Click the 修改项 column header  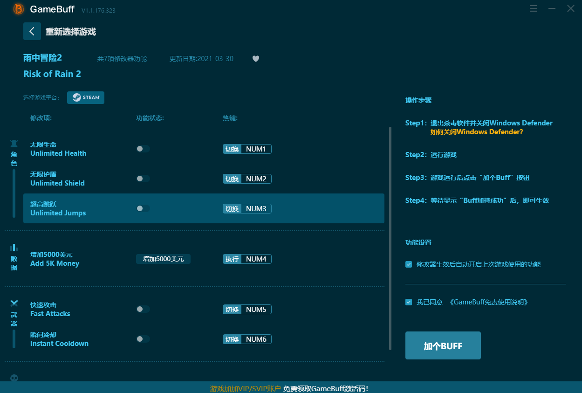coord(41,118)
